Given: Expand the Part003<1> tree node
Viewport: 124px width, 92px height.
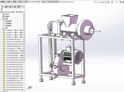Looking at the screenshot, I should [x=1, y=32].
